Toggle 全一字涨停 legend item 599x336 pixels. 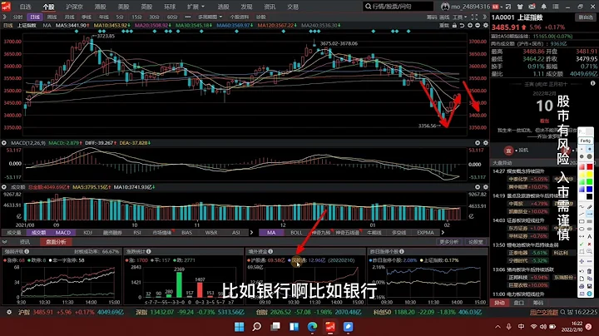point(67,260)
